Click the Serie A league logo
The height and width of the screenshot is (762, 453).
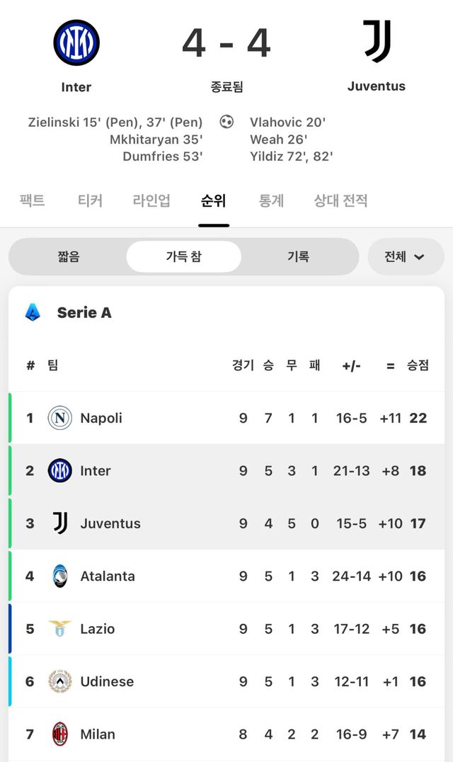point(33,312)
